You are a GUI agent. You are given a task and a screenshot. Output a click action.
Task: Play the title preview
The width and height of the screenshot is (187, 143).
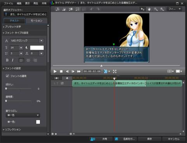coord(55,71)
